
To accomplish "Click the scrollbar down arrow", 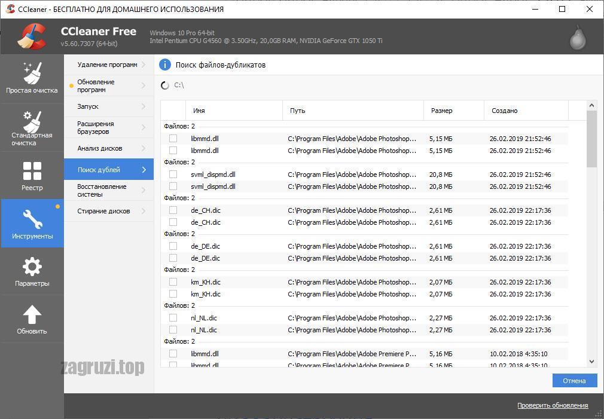I will [x=591, y=362].
